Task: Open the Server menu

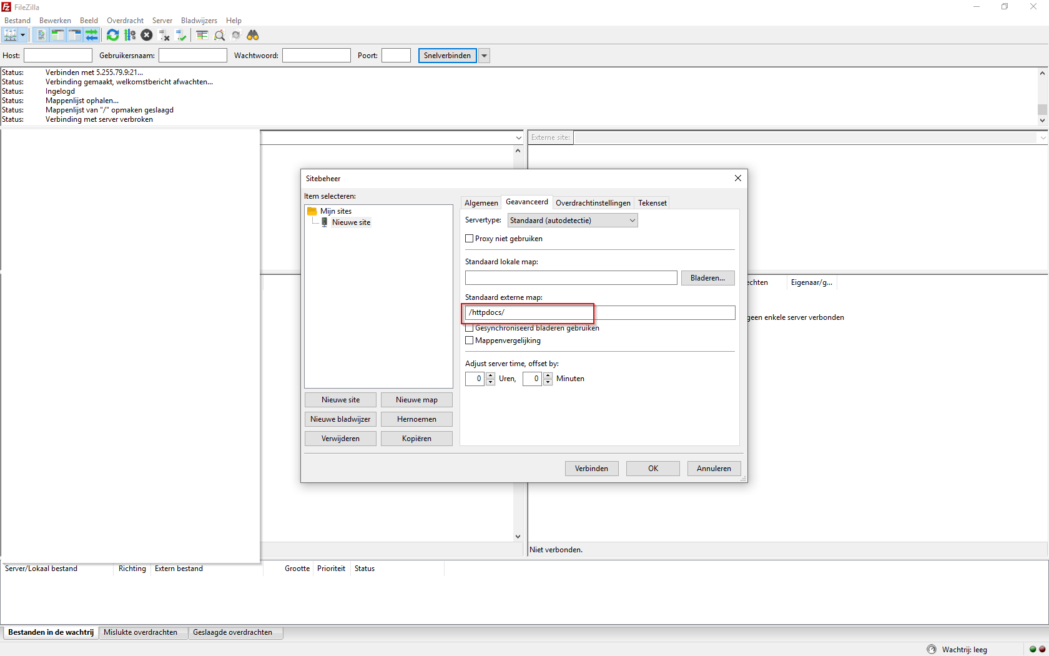Action: pyautogui.click(x=162, y=21)
